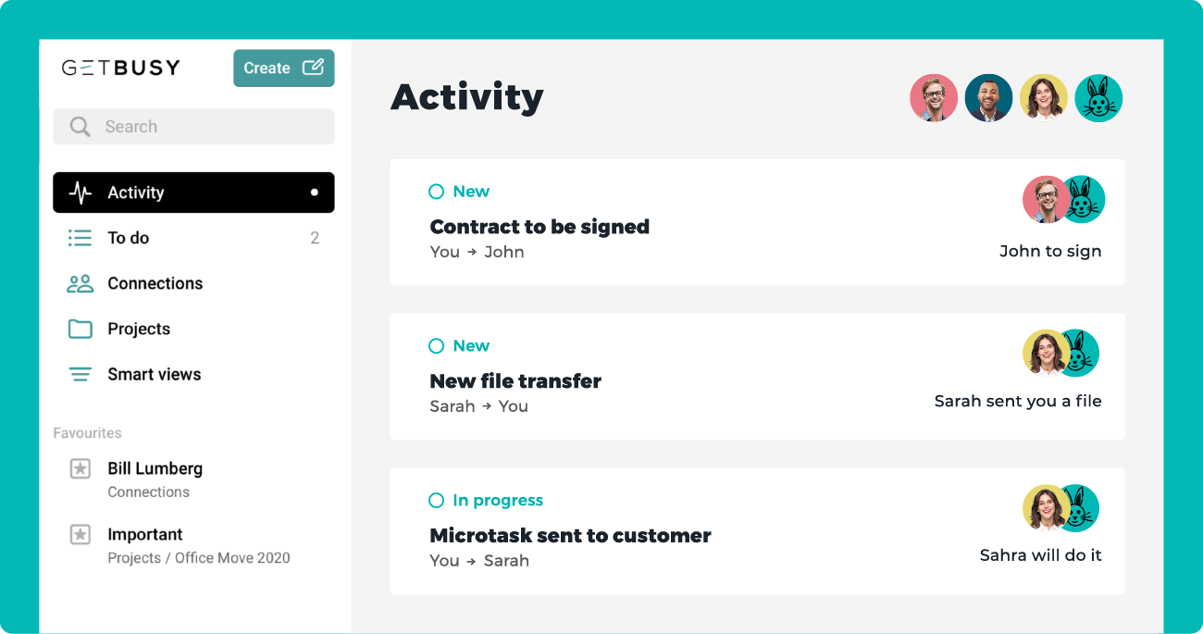Click the search magnifier icon
Screen dimensions: 1203x634
coord(80,126)
